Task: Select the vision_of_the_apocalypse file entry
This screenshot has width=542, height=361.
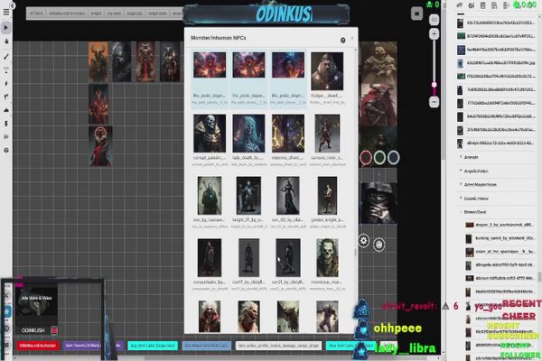Action: click(x=500, y=252)
